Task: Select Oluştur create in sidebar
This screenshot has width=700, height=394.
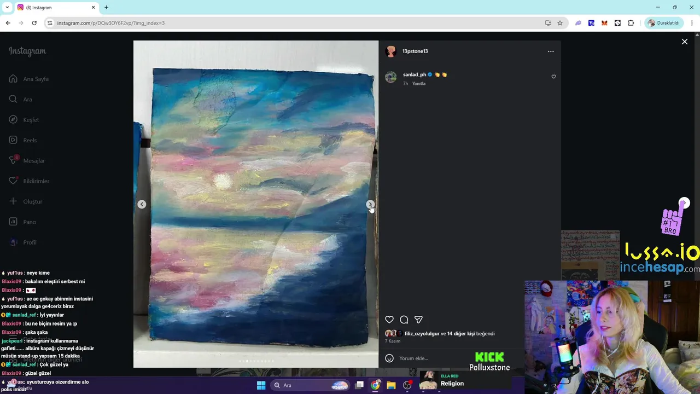Action: [x=25, y=201]
